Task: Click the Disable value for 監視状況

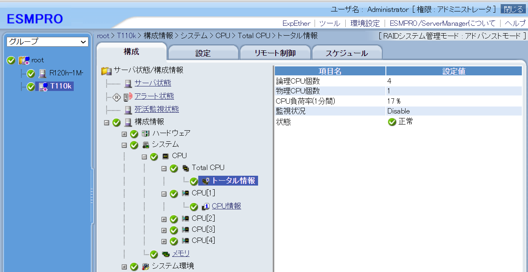Action: tap(399, 111)
